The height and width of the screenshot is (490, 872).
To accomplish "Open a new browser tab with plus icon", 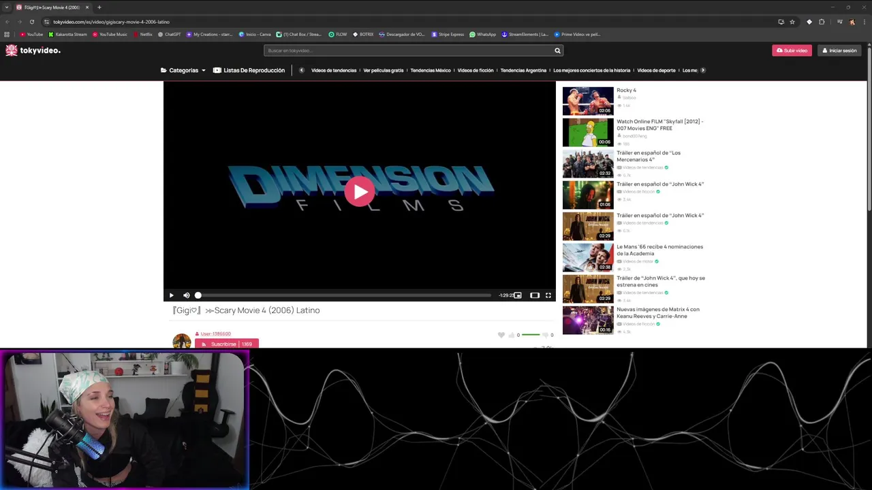I will point(99,7).
